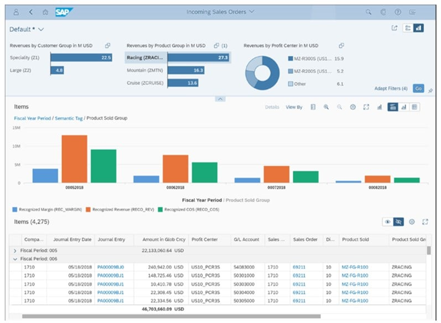Collapse the Fiscal Period: 006 row
The width and height of the screenshot is (441, 323).
(x=15, y=259)
